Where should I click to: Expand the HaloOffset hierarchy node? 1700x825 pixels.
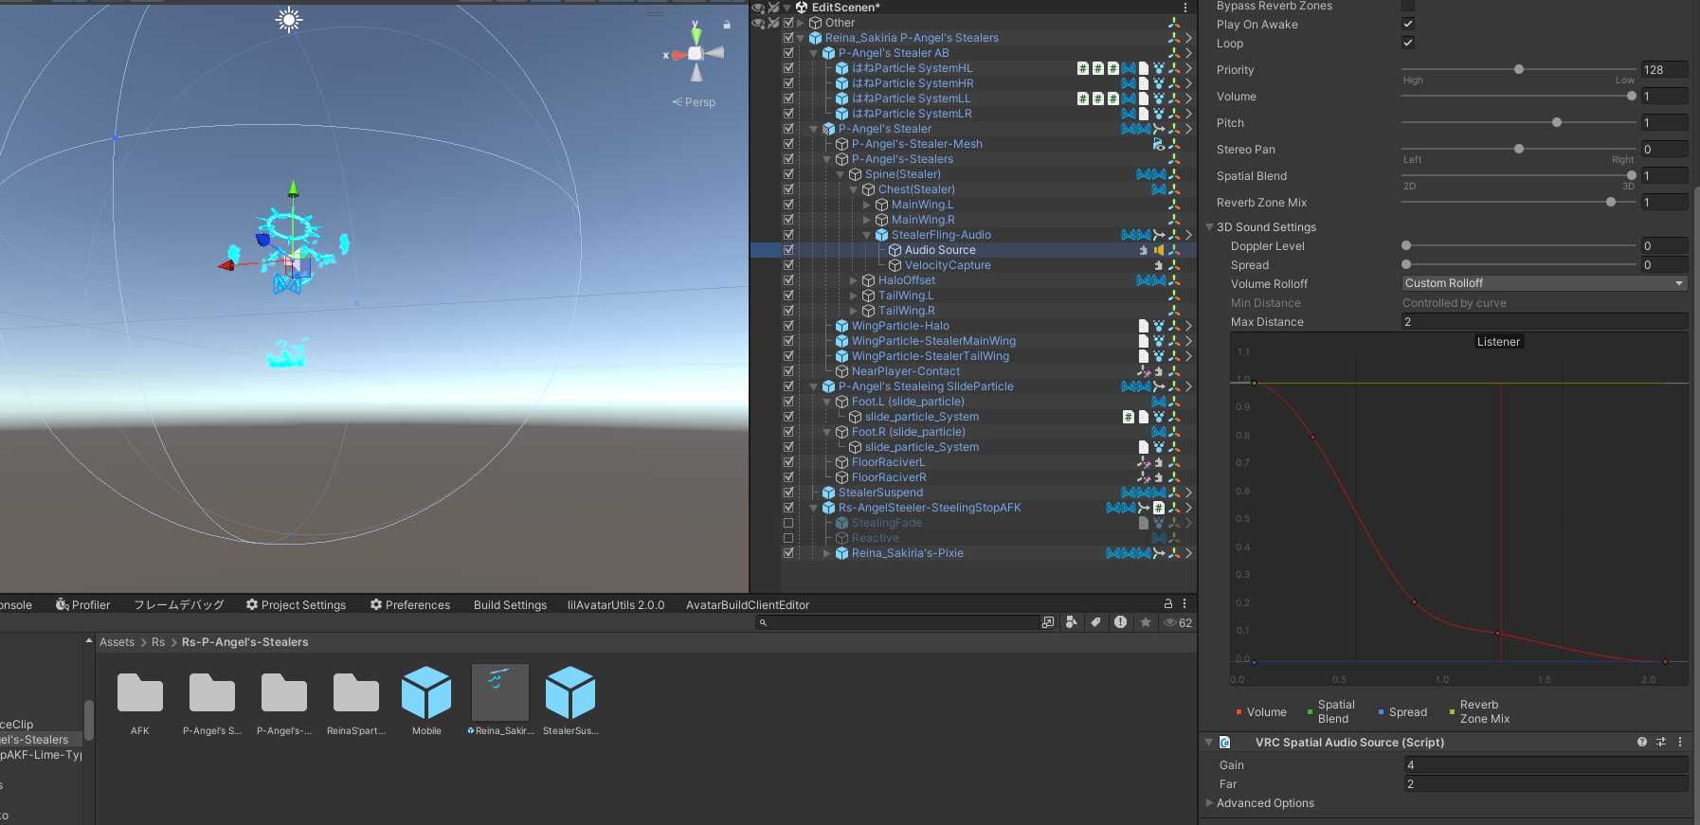coord(854,280)
